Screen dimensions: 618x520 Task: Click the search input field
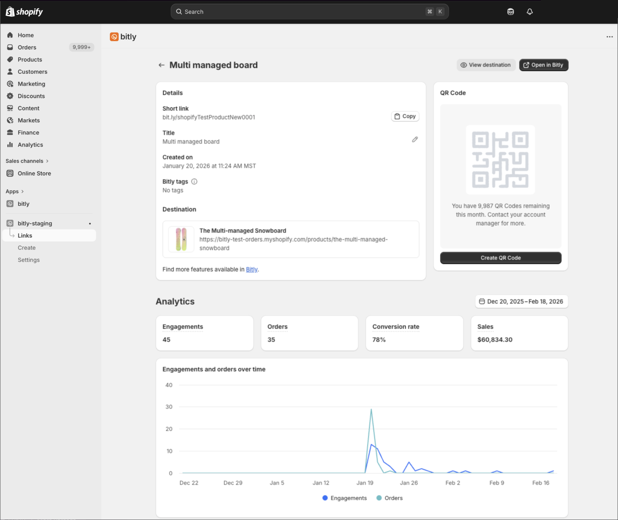[x=309, y=11]
